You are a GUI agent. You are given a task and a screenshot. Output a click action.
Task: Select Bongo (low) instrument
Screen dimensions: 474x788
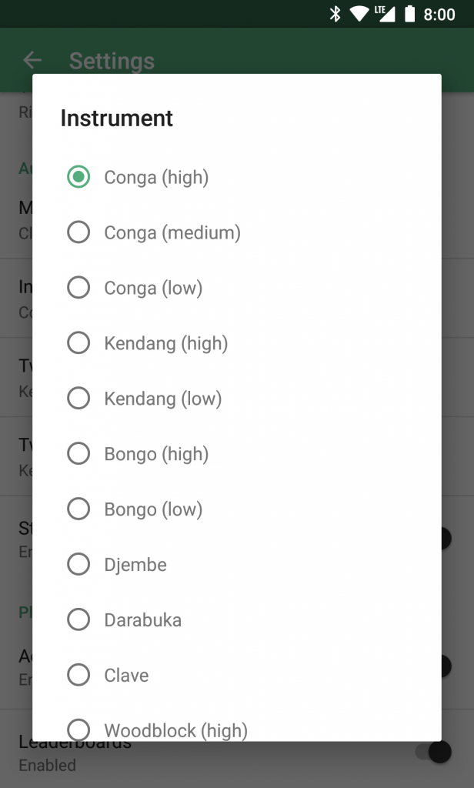(x=78, y=509)
